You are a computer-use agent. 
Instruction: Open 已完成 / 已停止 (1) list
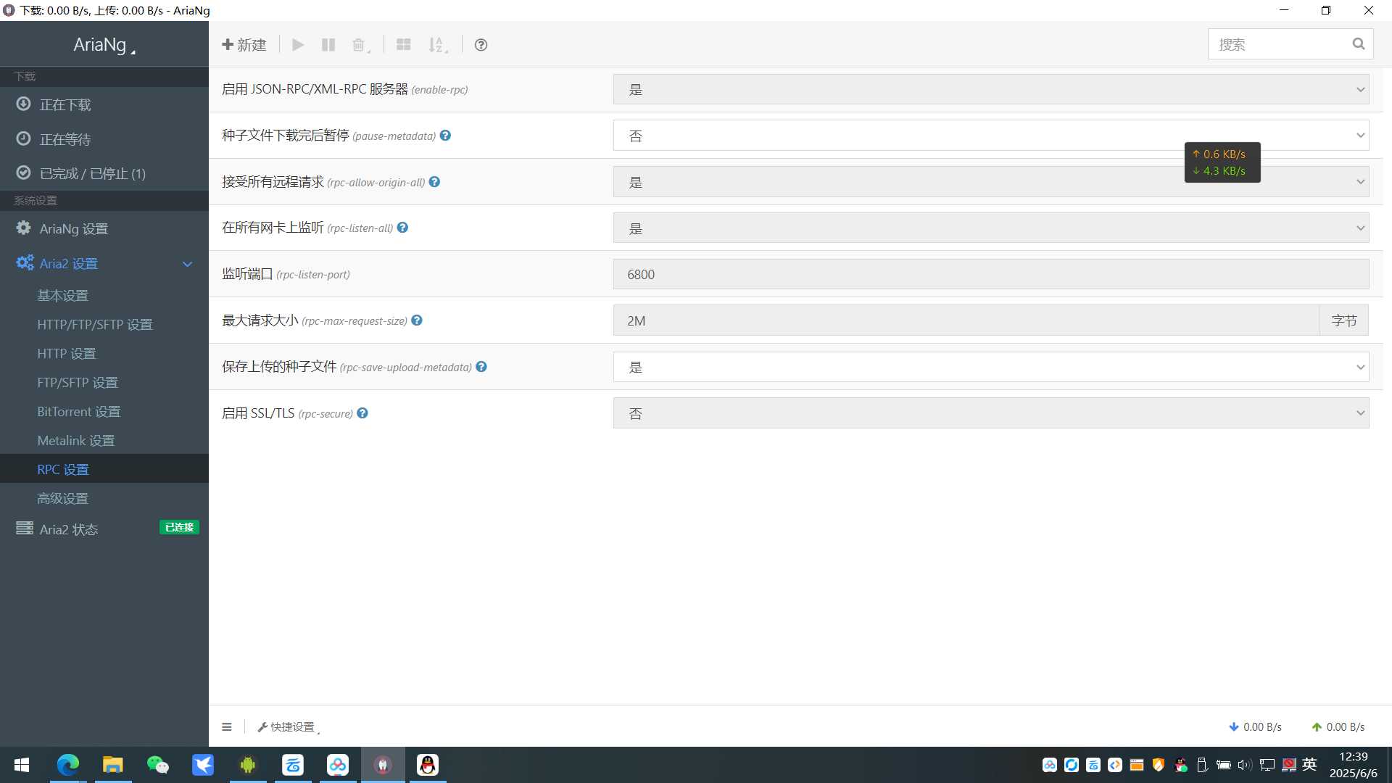click(104, 173)
